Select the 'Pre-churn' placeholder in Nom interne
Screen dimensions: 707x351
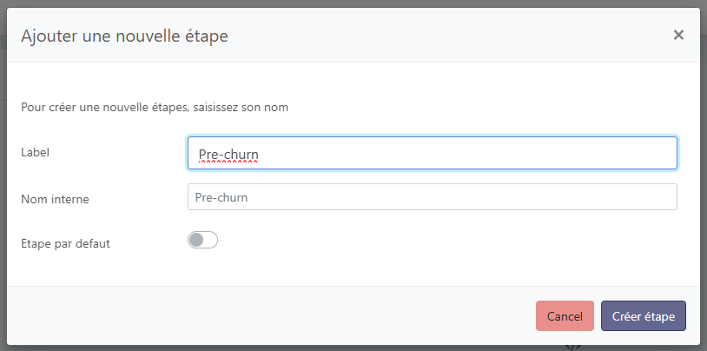point(221,197)
